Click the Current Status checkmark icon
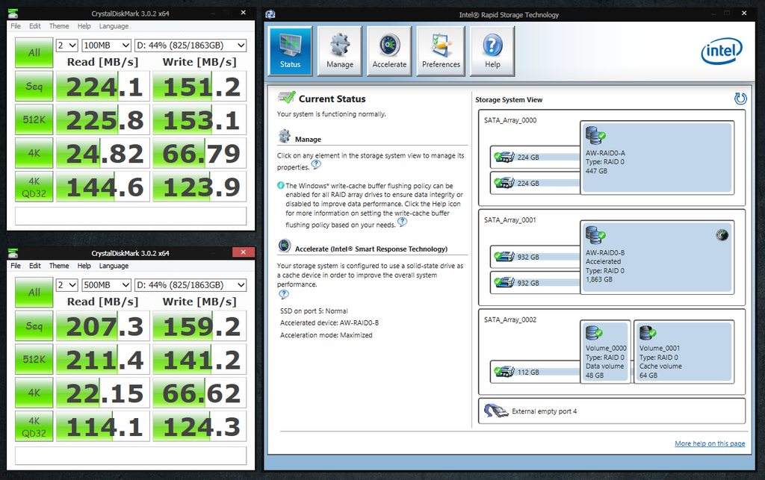This screenshot has height=480, width=765. (286, 98)
